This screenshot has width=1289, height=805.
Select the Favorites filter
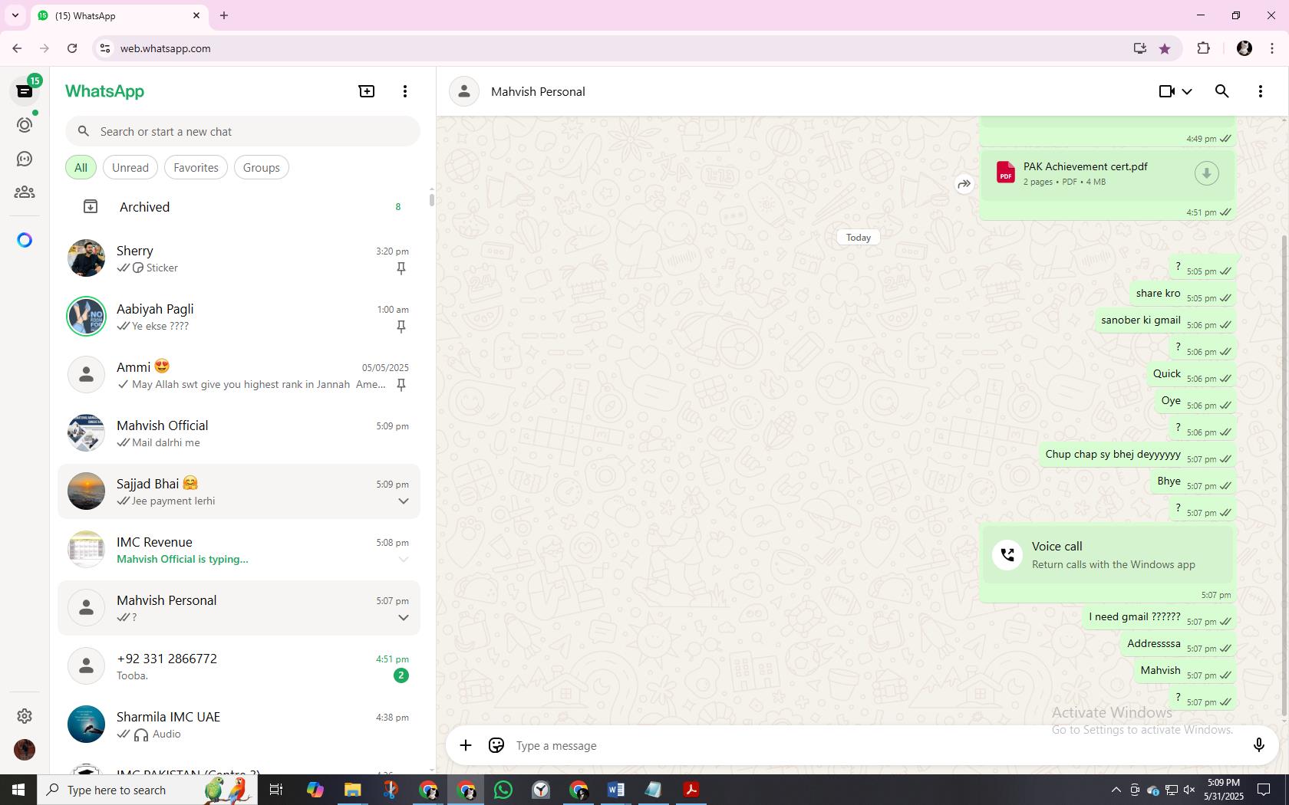click(x=196, y=167)
